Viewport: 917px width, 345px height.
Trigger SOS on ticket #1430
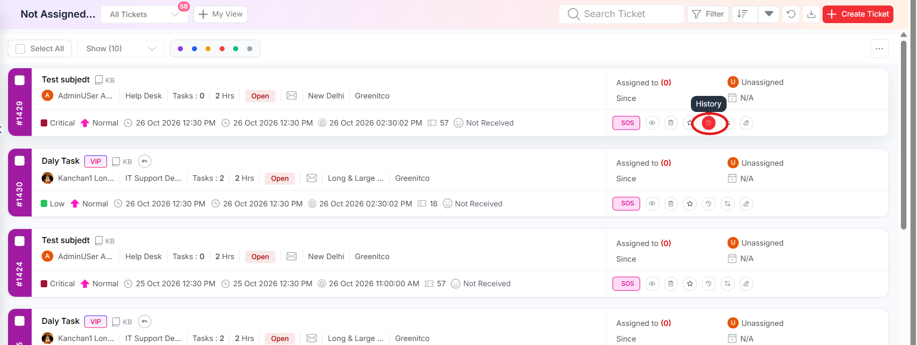coord(627,203)
